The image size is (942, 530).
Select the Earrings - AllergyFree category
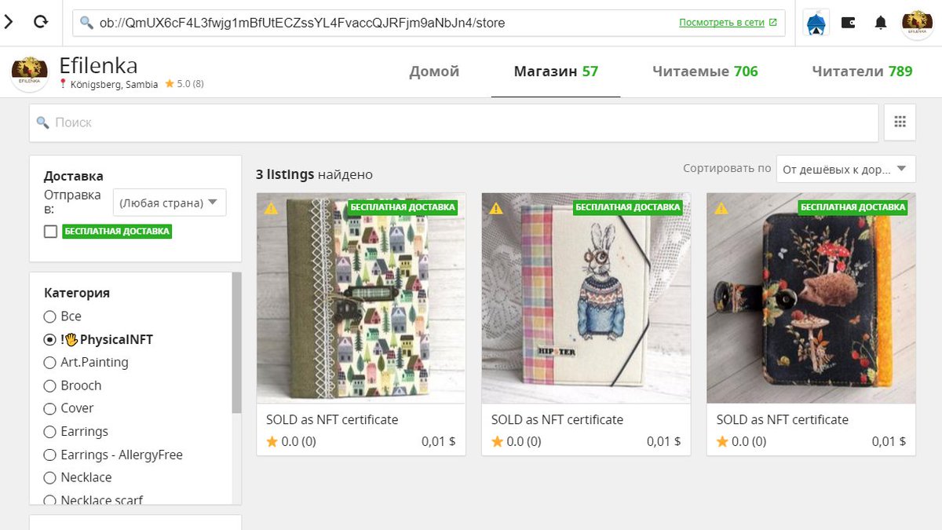[x=50, y=455]
